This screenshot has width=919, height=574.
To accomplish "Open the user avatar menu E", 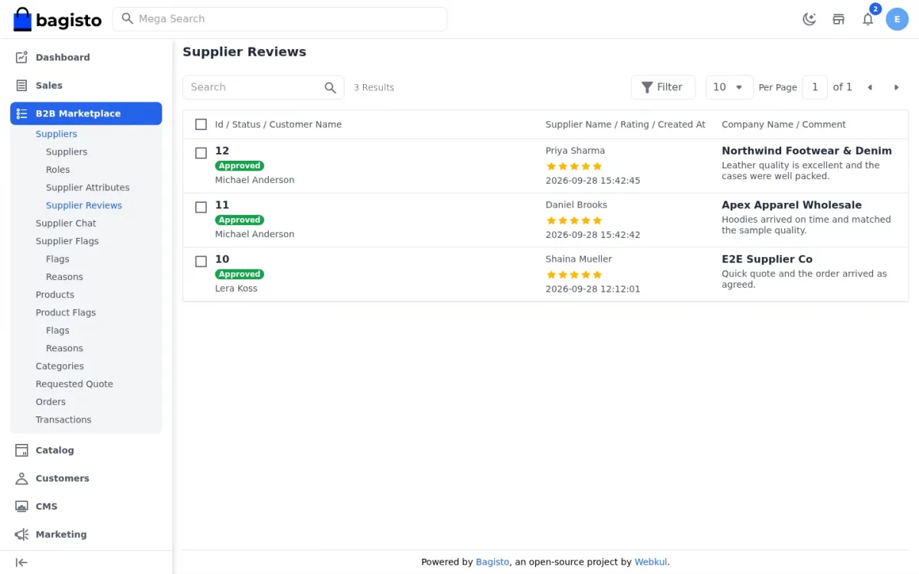I will pyautogui.click(x=897, y=19).
